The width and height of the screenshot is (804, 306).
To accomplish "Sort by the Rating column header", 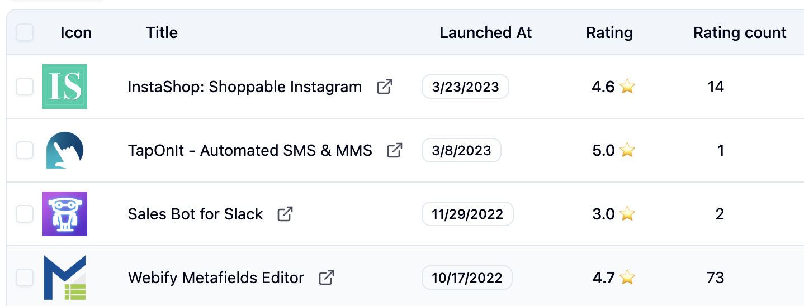I will pyautogui.click(x=609, y=33).
